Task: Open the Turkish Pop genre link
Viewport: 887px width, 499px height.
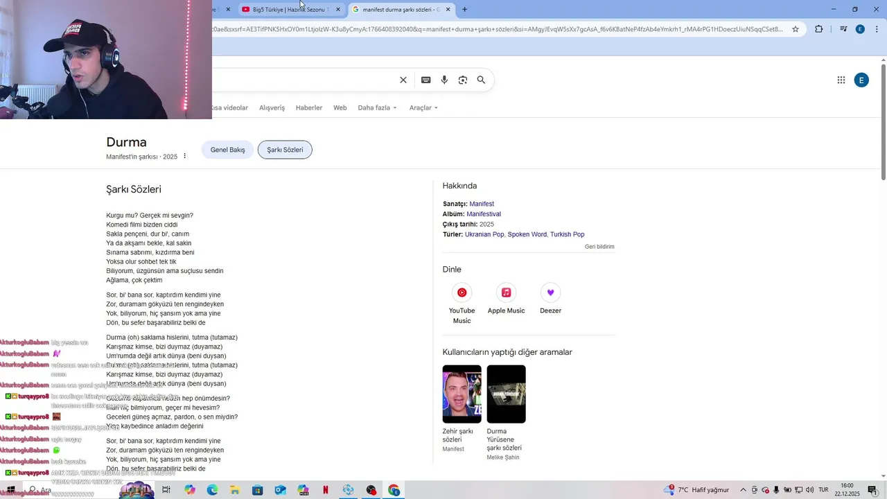Action: pos(568,234)
